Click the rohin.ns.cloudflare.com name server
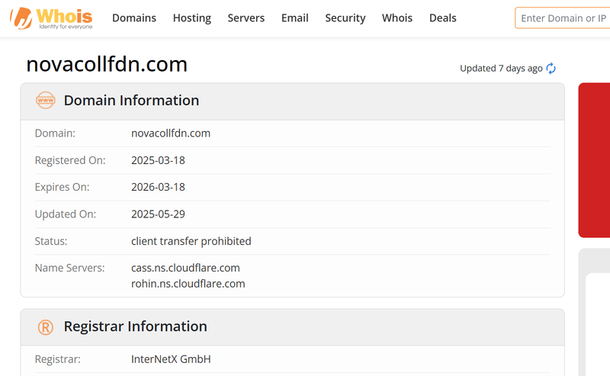This screenshot has width=610, height=376. click(x=188, y=284)
